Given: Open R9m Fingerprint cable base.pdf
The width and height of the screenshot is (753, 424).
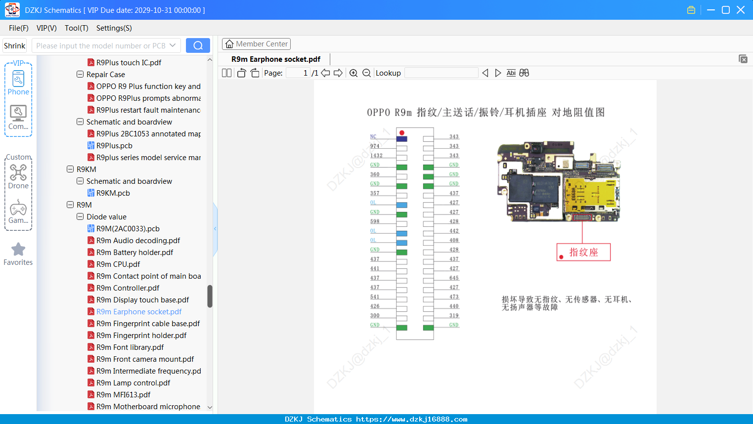Looking at the screenshot, I should tap(148, 324).
